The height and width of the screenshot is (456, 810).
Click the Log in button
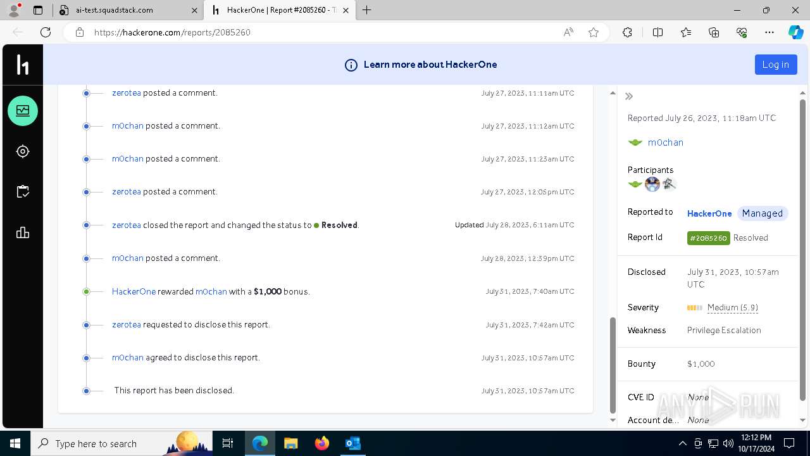[776, 65]
